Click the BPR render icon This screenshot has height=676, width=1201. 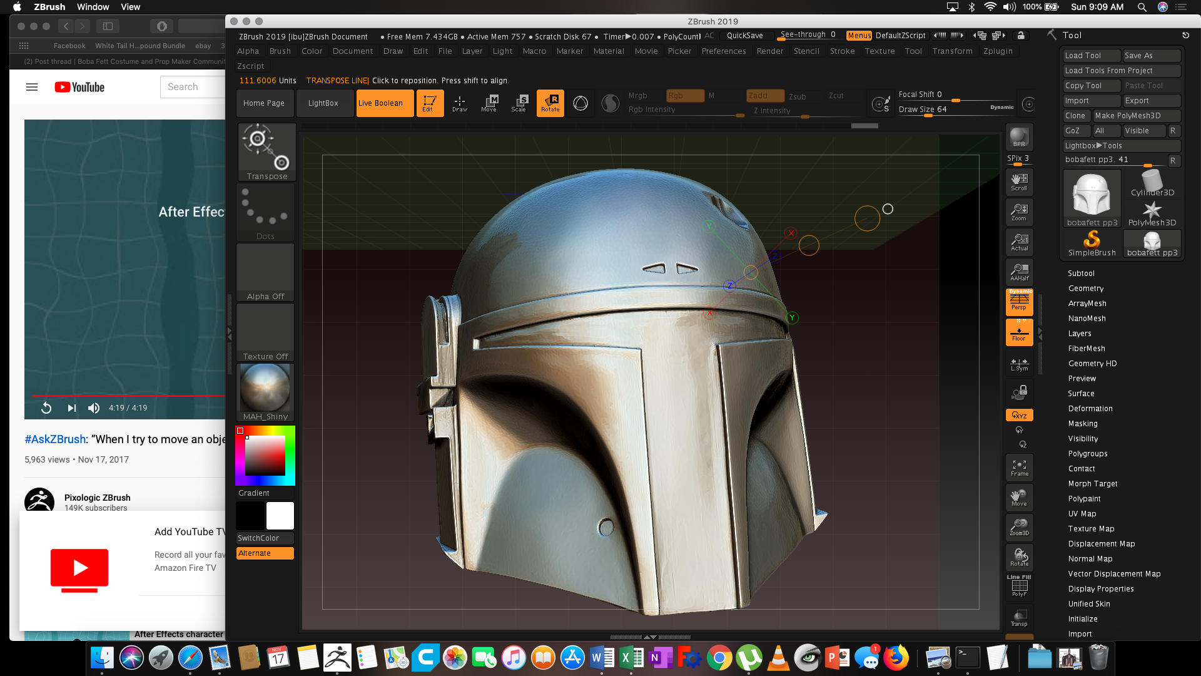click(1019, 138)
